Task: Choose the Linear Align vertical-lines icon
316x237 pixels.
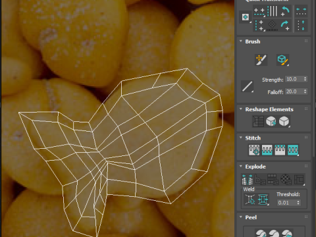Action: pyautogui.click(x=273, y=11)
